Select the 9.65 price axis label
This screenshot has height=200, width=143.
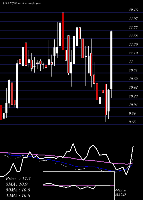[x=132, y=122]
